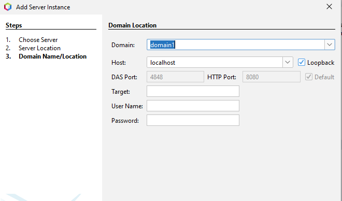342x201 pixels.
Task: Click the Domain: label
Action: pyautogui.click(x=123, y=45)
